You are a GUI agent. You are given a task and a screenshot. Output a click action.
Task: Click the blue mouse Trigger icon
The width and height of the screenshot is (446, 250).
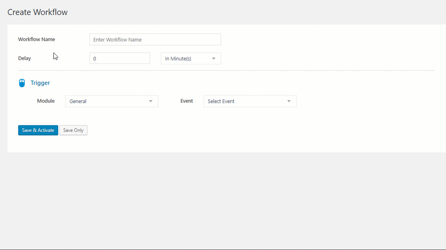click(x=22, y=83)
